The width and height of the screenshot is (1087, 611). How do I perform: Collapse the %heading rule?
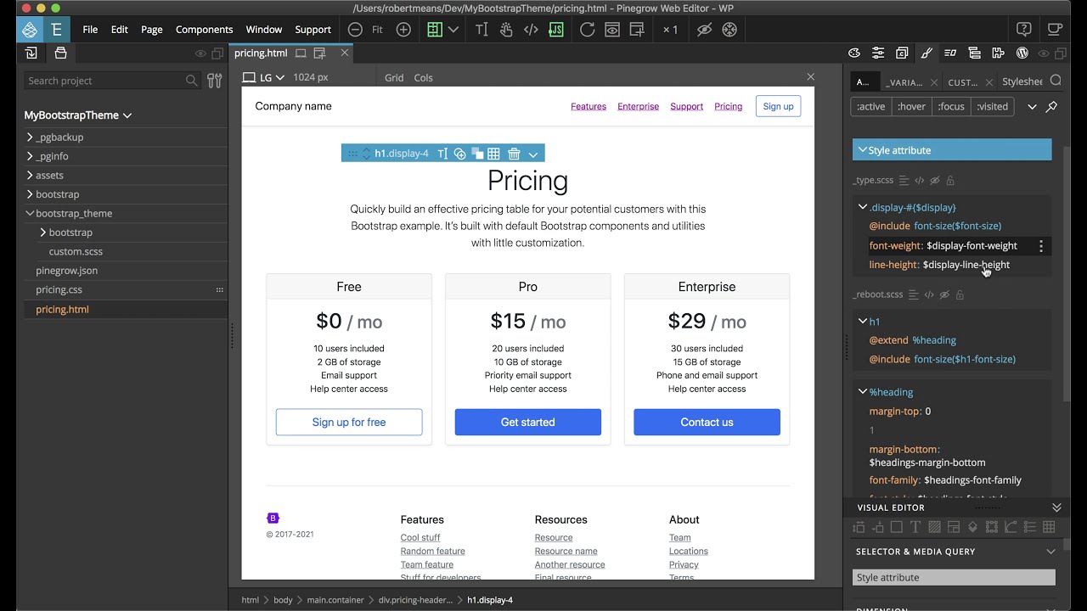[863, 392]
